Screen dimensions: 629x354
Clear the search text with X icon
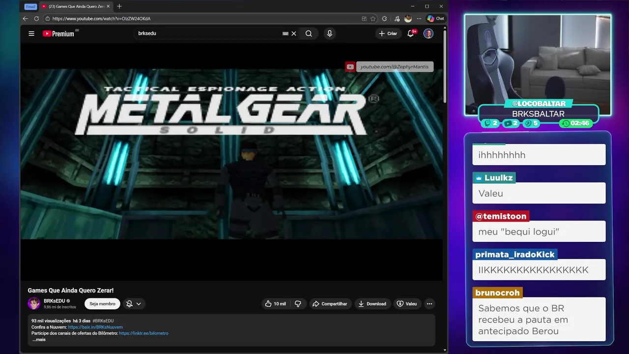click(294, 33)
